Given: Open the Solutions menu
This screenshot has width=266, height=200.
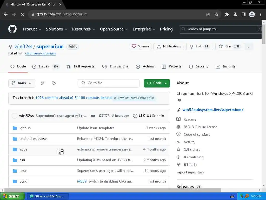Looking at the screenshot, I should 57,29.
